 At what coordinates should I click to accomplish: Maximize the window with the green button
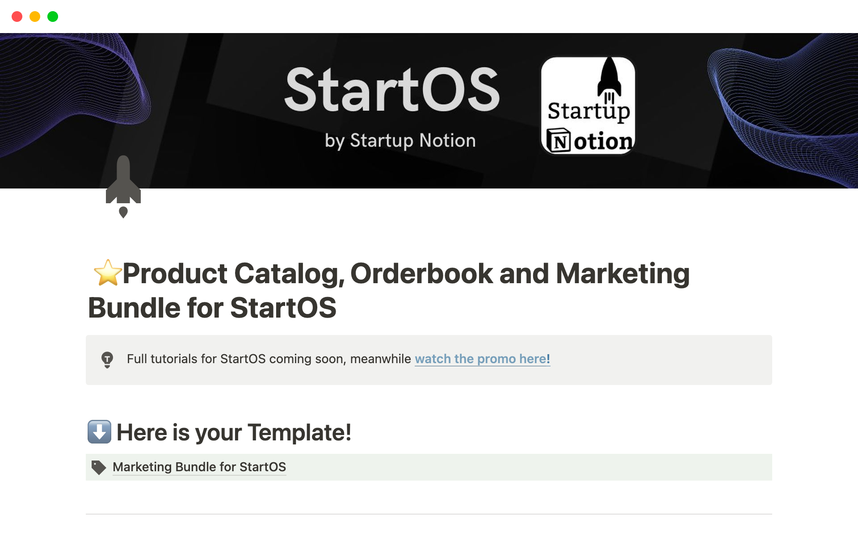pos(53,17)
